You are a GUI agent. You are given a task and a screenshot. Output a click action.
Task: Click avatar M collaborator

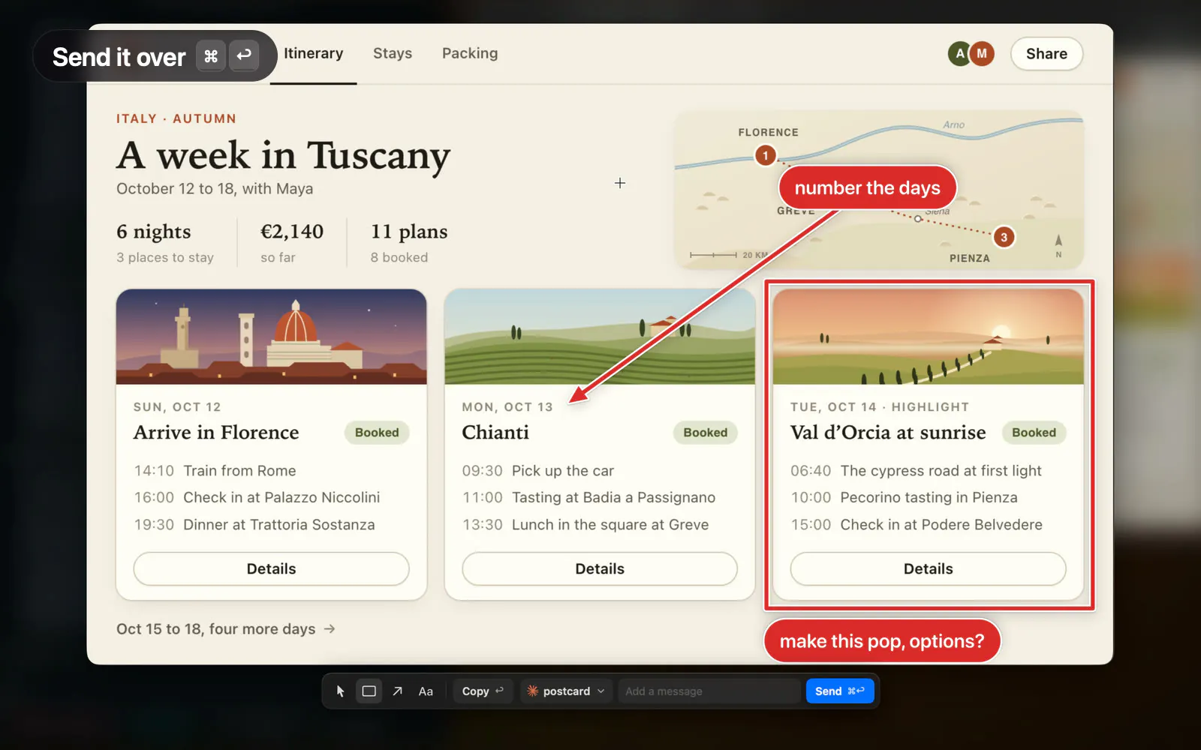(982, 54)
